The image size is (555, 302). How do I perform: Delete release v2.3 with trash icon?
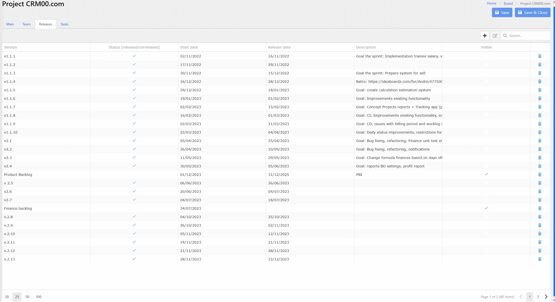[x=540, y=158]
